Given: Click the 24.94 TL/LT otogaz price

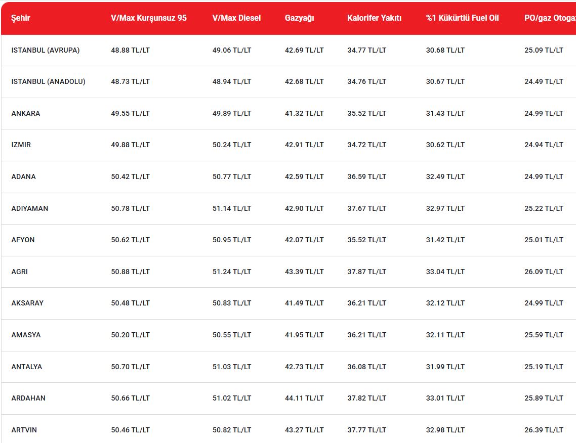Looking at the screenshot, I should click(x=544, y=145).
